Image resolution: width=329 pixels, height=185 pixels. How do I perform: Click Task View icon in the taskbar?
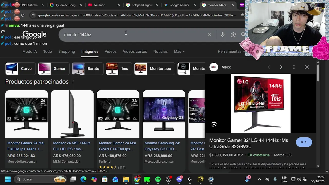tap(73, 179)
